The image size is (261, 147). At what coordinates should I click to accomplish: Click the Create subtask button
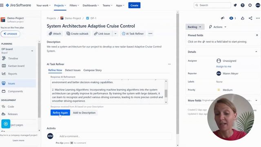(x=77, y=33)
